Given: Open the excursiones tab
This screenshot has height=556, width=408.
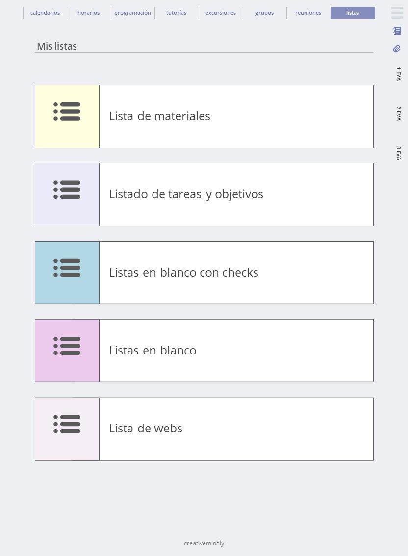Looking at the screenshot, I should click(x=221, y=13).
